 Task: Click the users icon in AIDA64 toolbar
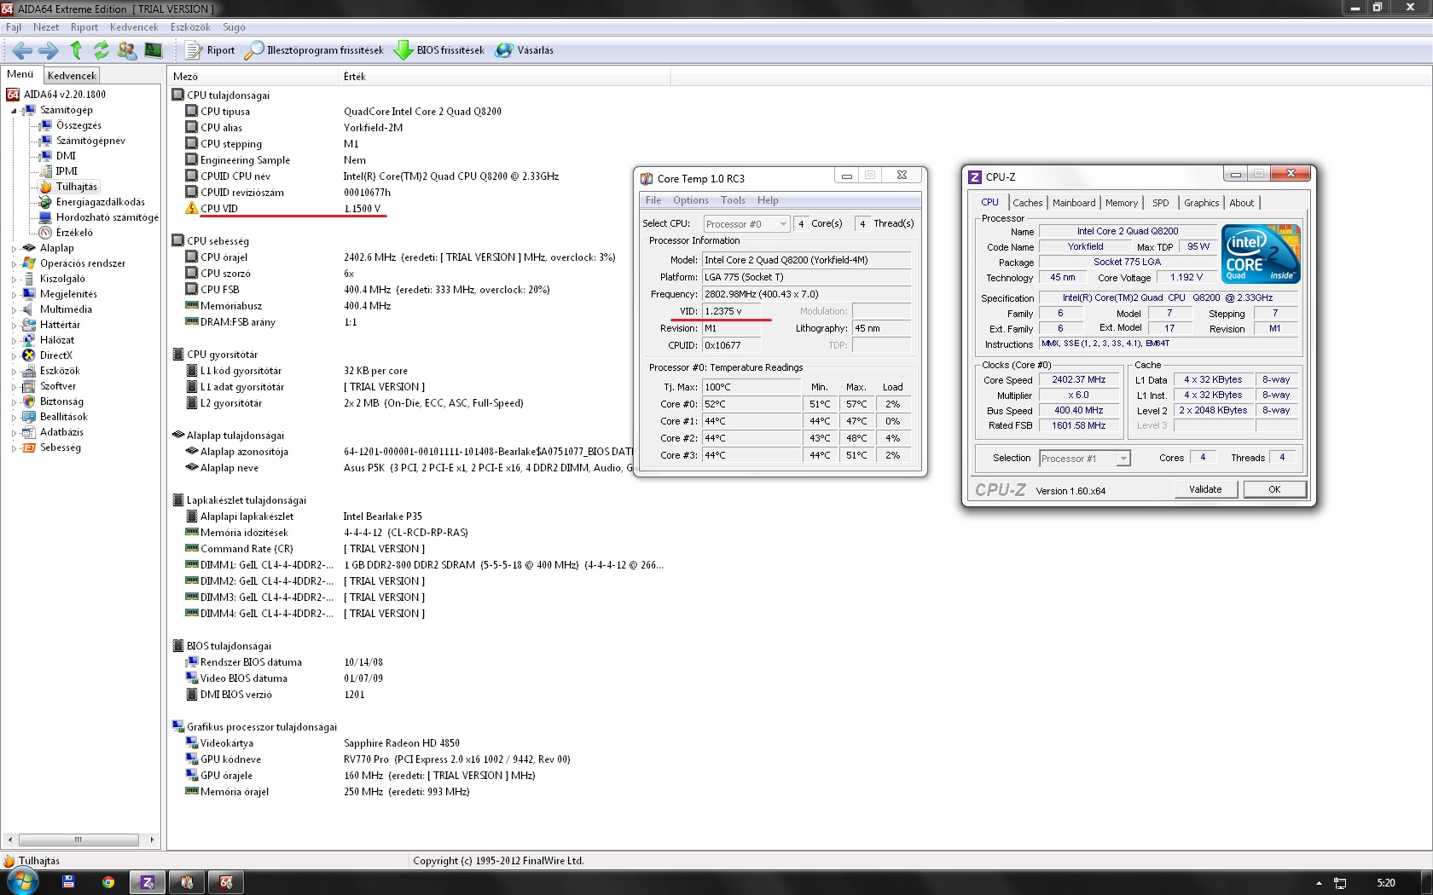pyautogui.click(x=127, y=50)
